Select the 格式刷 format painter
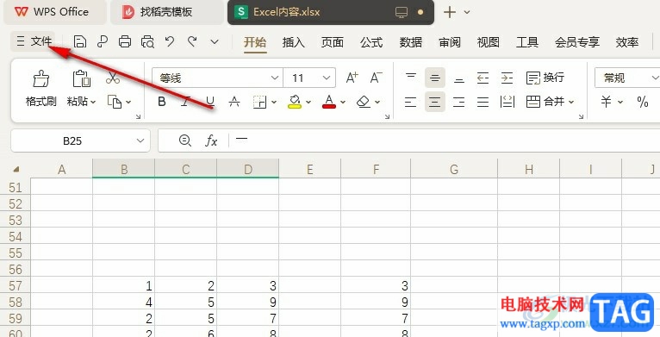 coord(40,89)
